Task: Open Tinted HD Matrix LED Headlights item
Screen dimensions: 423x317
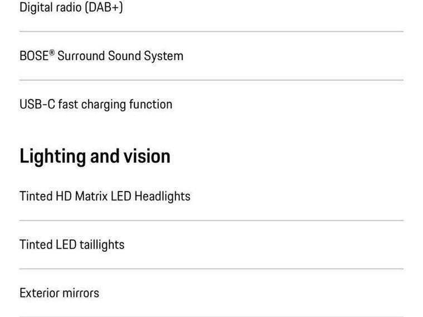Action: pos(212,196)
